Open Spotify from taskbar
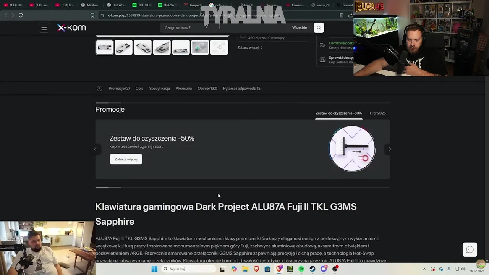Image resolution: width=489 pixels, height=275 pixels. [x=301, y=269]
